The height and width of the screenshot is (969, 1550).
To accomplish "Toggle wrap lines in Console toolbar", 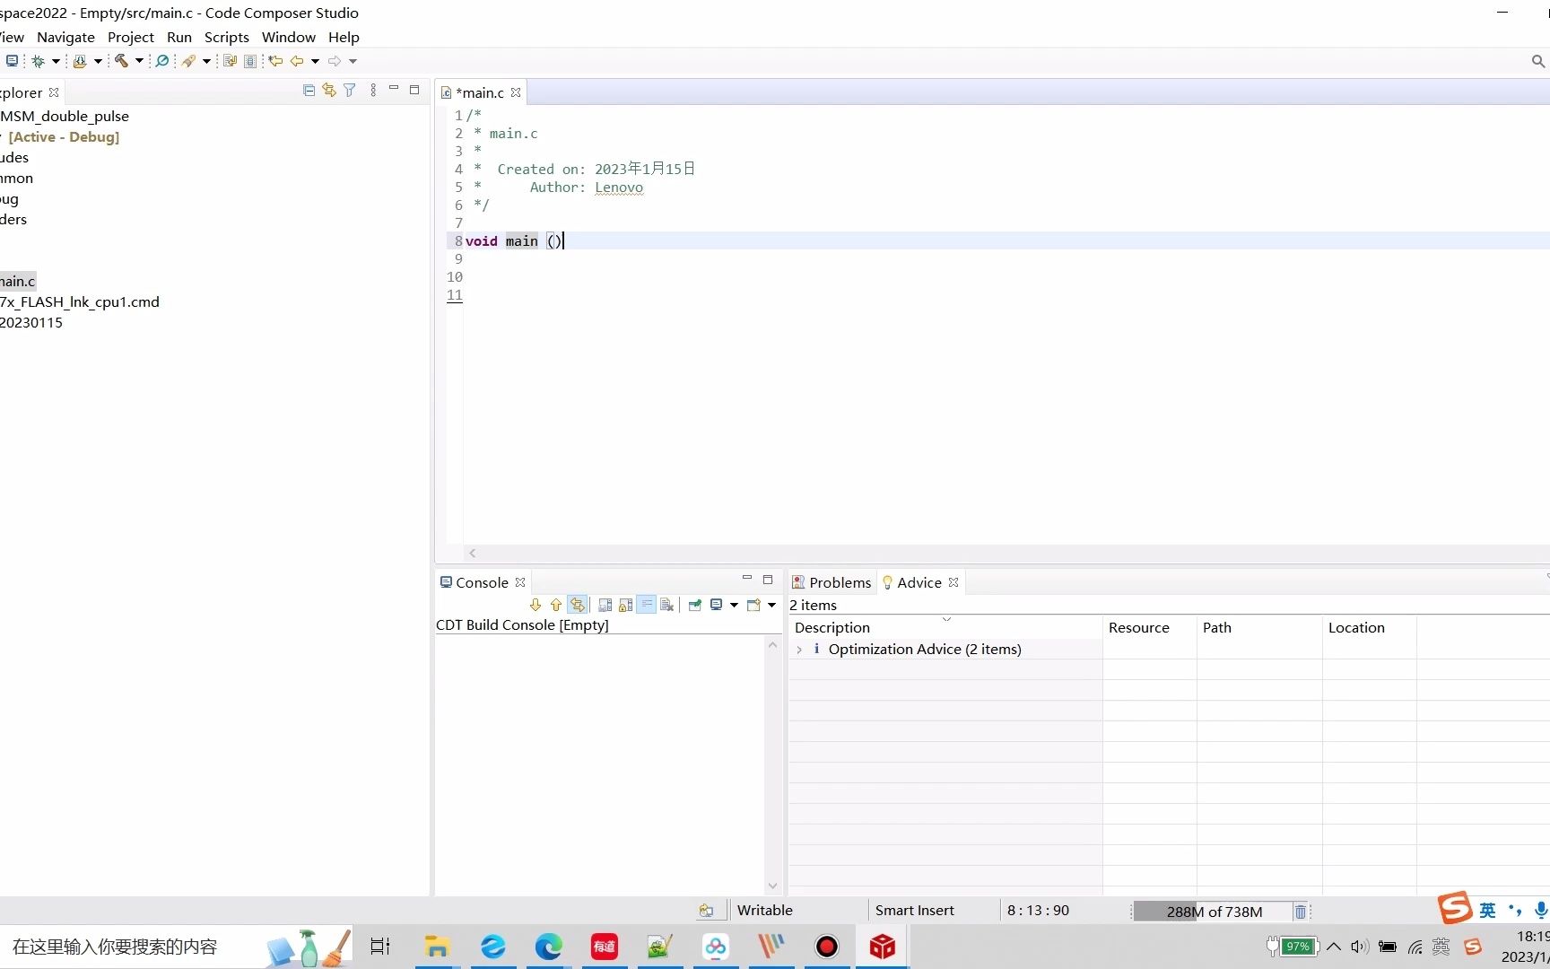I will [x=646, y=605].
